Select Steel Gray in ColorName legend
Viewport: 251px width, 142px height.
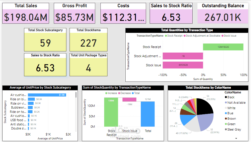pyautogui.click(x=233, y=129)
